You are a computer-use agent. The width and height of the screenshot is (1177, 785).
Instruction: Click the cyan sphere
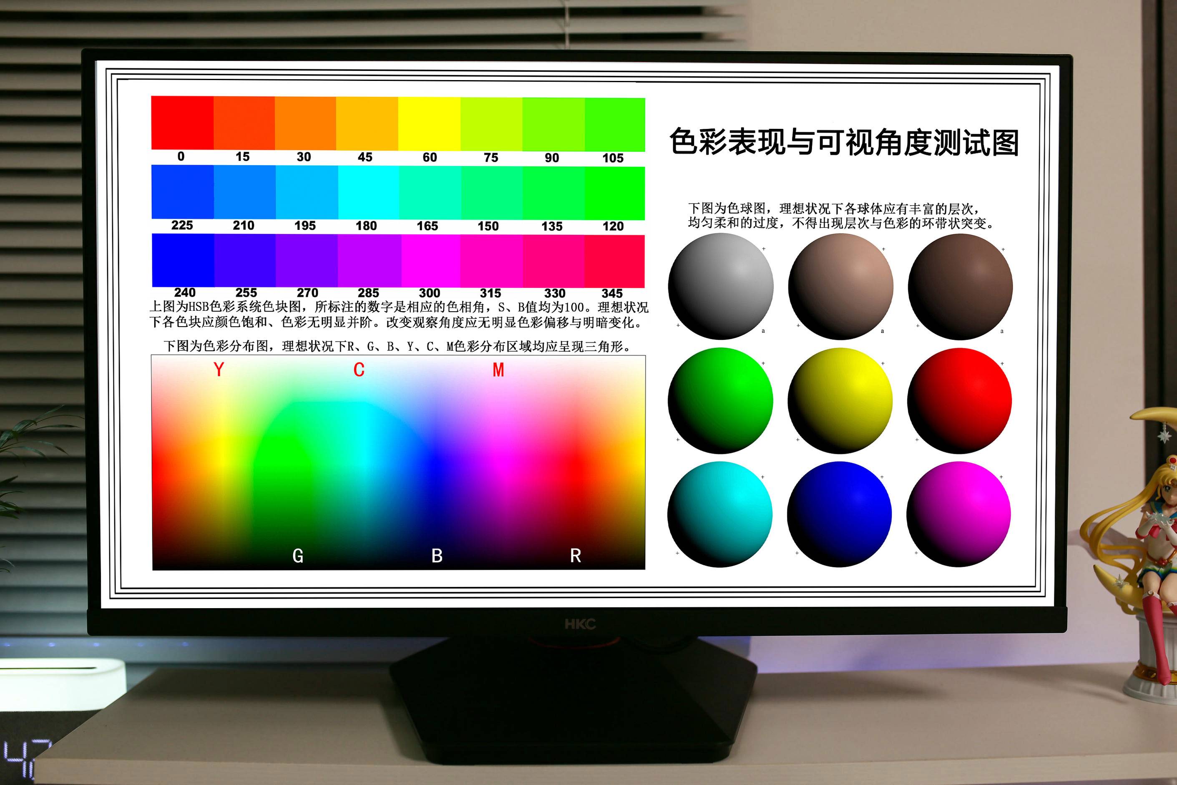pos(719,514)
